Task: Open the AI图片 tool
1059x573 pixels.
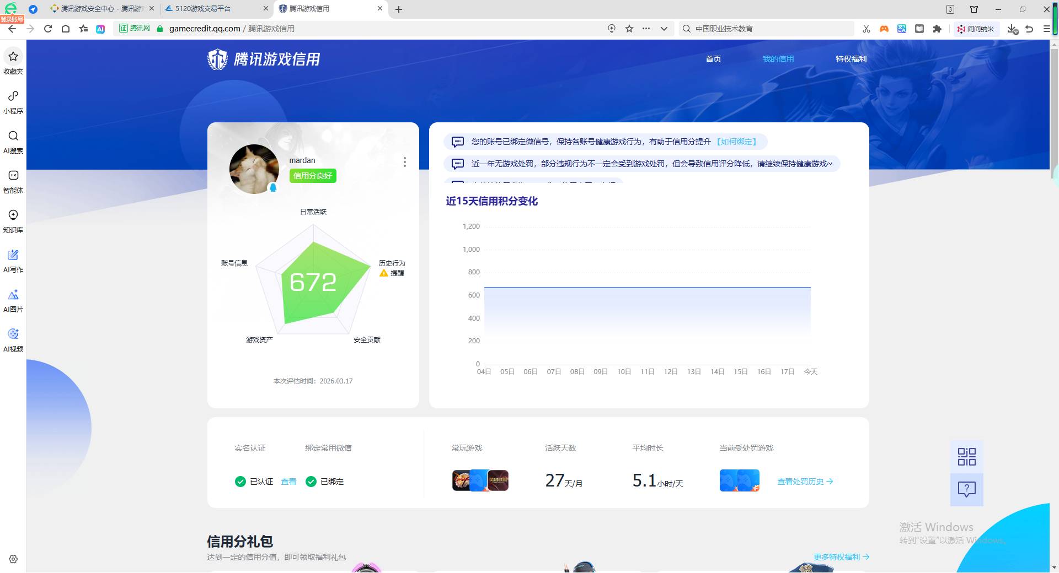Action: click(x=13, y=299)
